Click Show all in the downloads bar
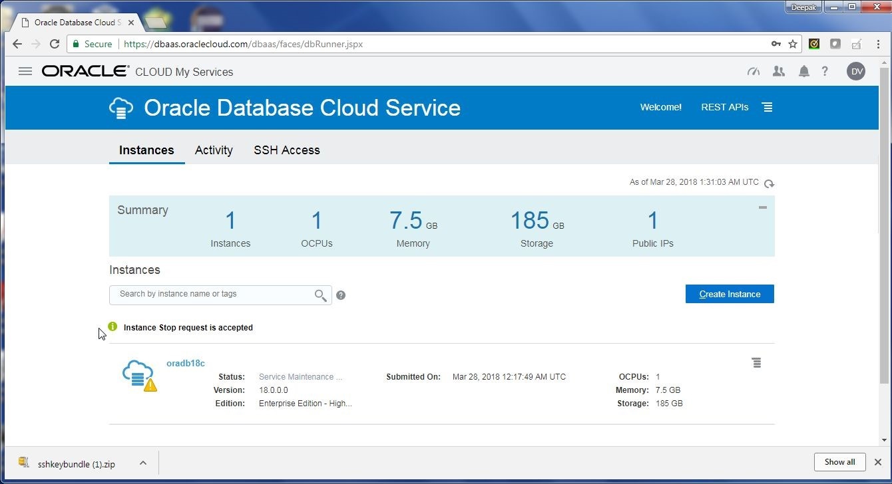Viewport: 892px width, 484px height. [839, 461]
